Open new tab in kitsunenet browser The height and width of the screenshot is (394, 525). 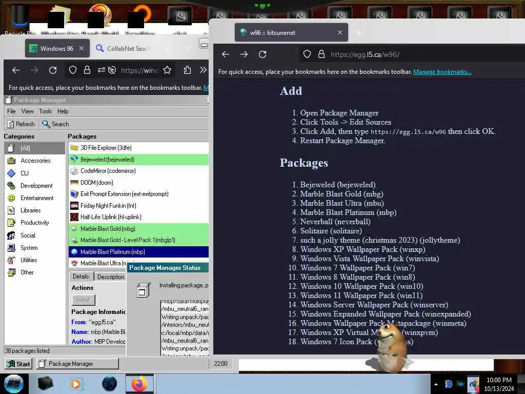click(359, 32)
